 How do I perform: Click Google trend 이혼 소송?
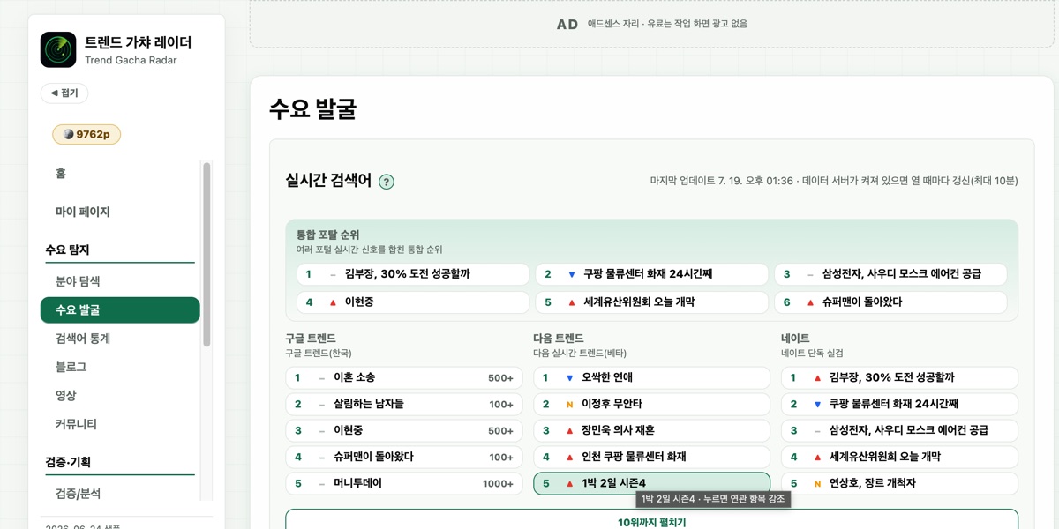click(404, 377)
